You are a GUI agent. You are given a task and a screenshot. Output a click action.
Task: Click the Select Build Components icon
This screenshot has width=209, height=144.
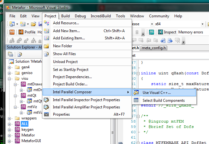[x=136, y=100]
